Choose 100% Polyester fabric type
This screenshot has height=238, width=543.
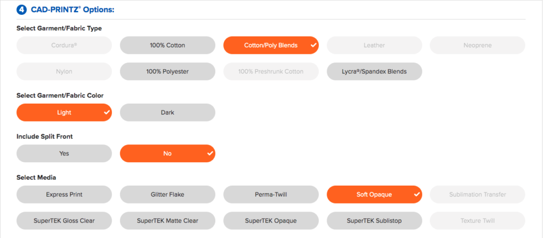168,71
